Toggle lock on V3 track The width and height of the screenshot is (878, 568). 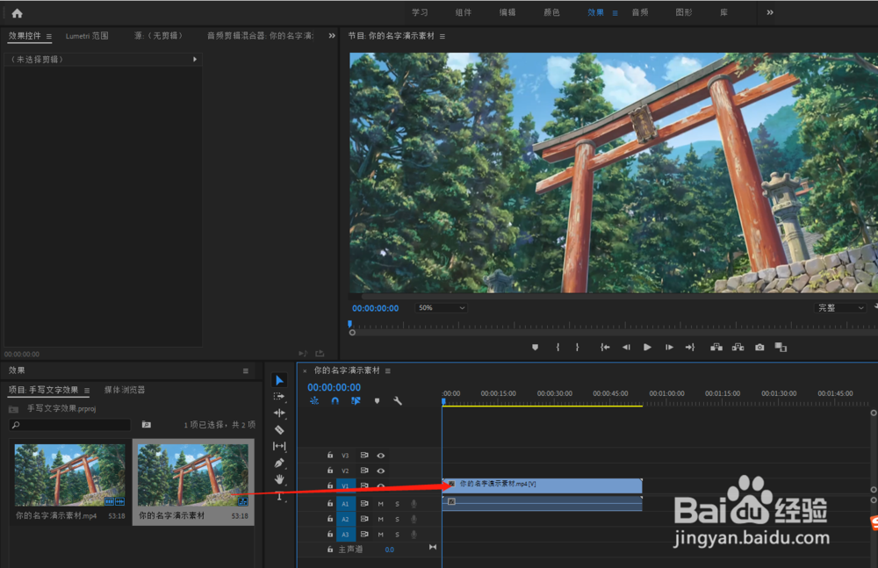[330, 456]
